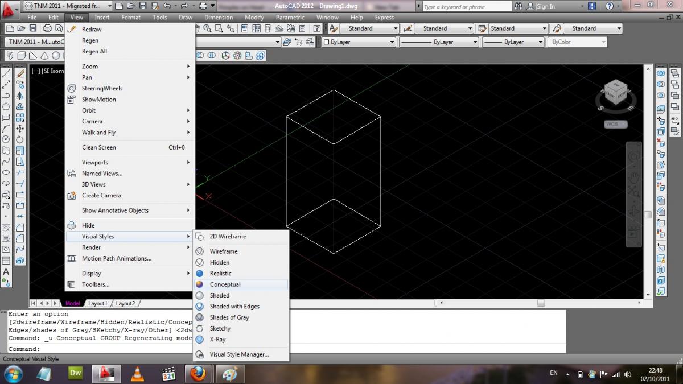Click the keyword search input field
The width and height of the screenshot is (683, 384).
(x=467, y=6)
